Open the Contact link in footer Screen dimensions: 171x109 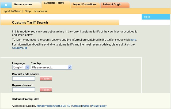click(76, 106)
